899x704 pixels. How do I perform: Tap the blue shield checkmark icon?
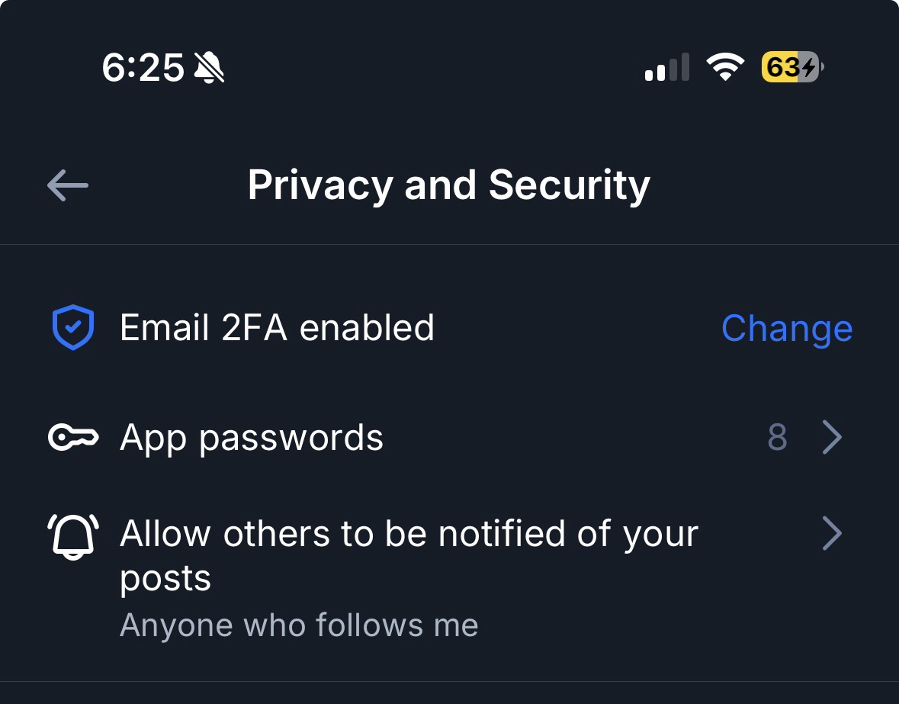click(x=72, y=328)
